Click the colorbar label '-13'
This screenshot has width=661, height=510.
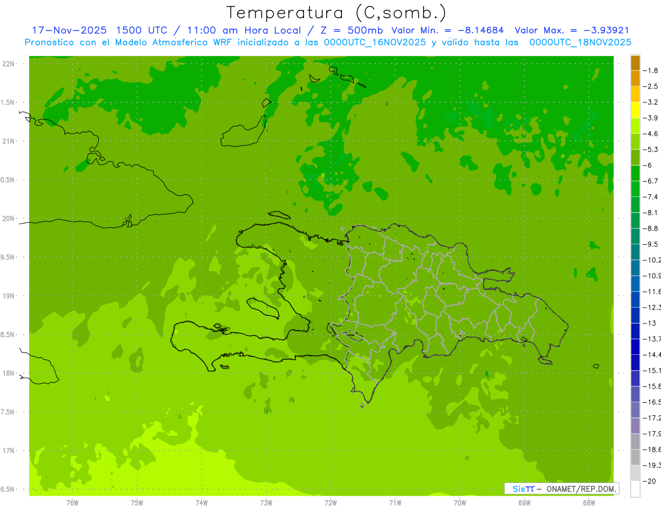pos(650,323)
